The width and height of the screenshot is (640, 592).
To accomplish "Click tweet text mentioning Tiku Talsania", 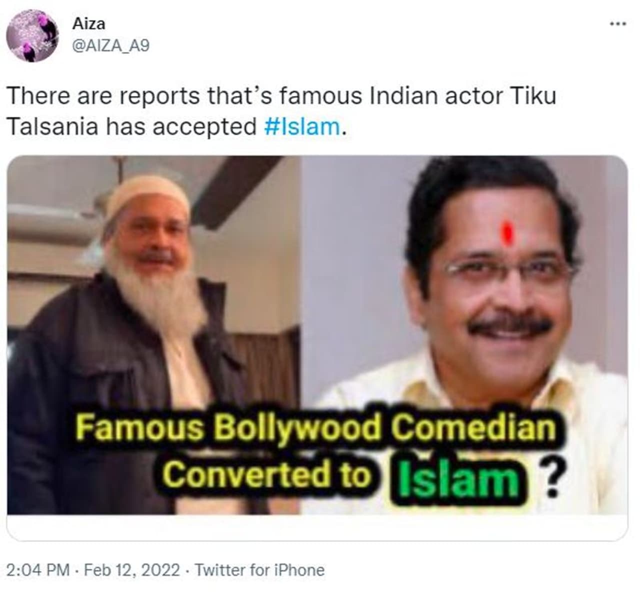I will [281, 111].
